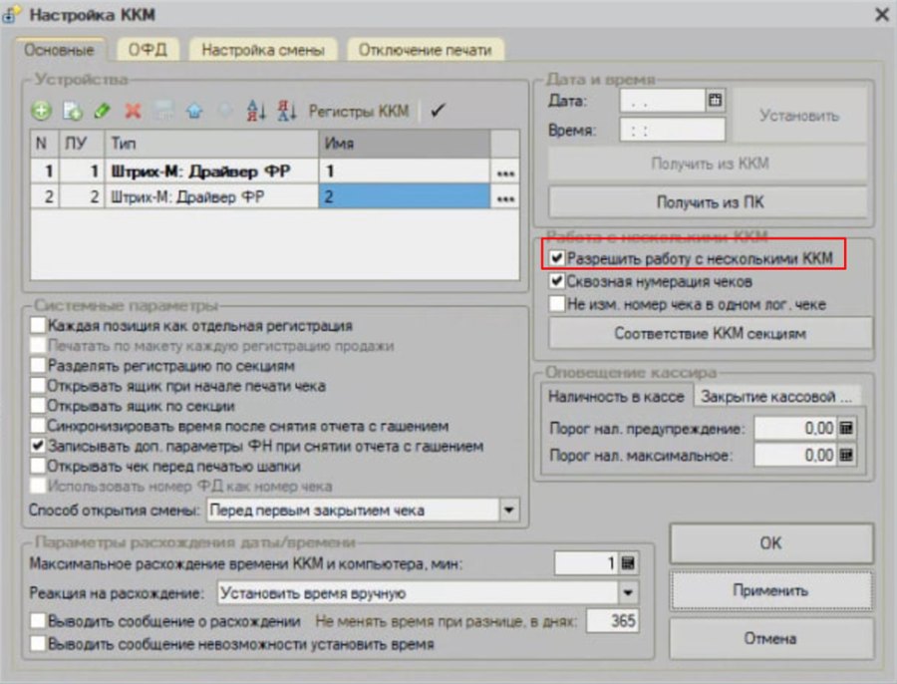Select the Основные tab
This screenshot has width=897, height=684.
[60, 50]
